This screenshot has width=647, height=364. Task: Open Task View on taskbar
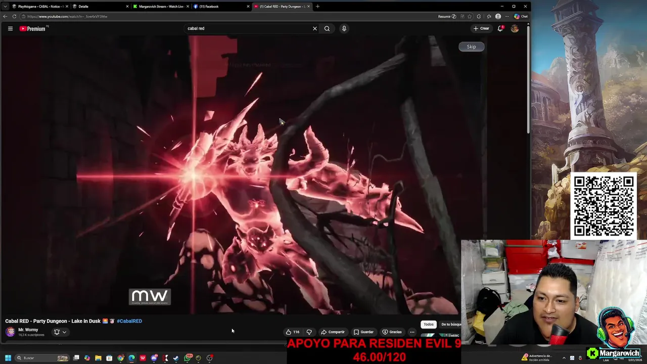(x=76, y=358)
